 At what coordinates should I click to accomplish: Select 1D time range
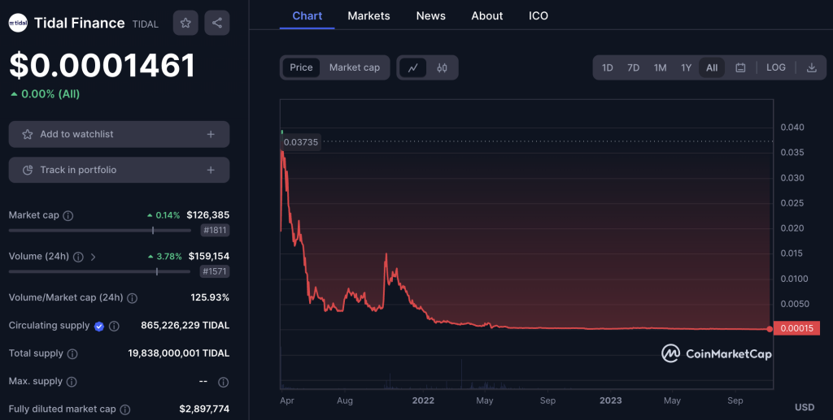pyautogui.click(x=607, y=68)
